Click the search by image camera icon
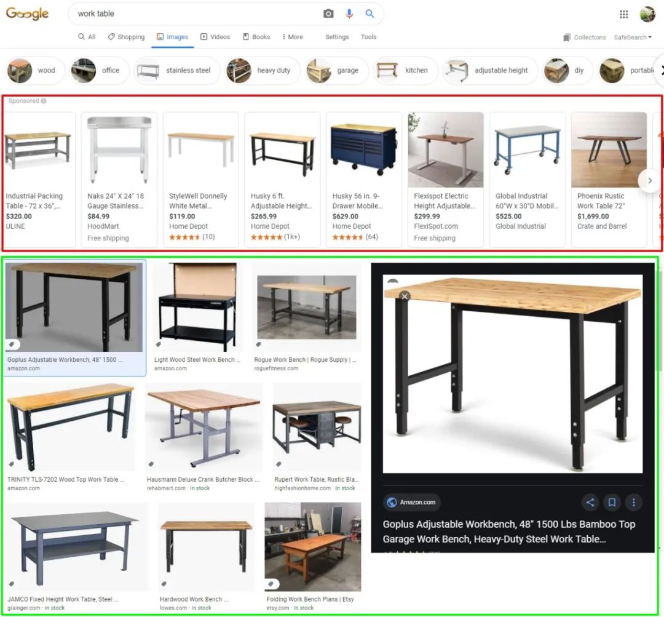The height and width of the screenshot is (617, 664). pos(328,14)
